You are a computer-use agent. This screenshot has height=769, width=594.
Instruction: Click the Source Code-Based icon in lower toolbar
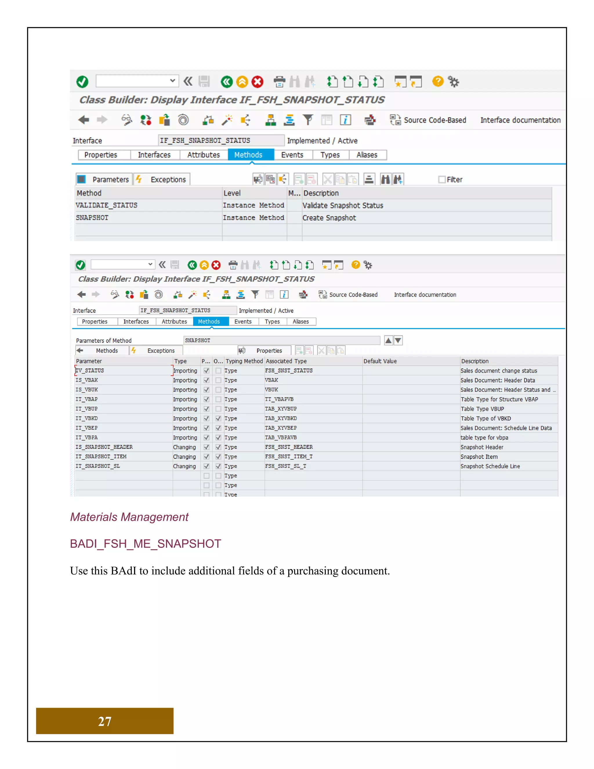click(x=323, y=294)
